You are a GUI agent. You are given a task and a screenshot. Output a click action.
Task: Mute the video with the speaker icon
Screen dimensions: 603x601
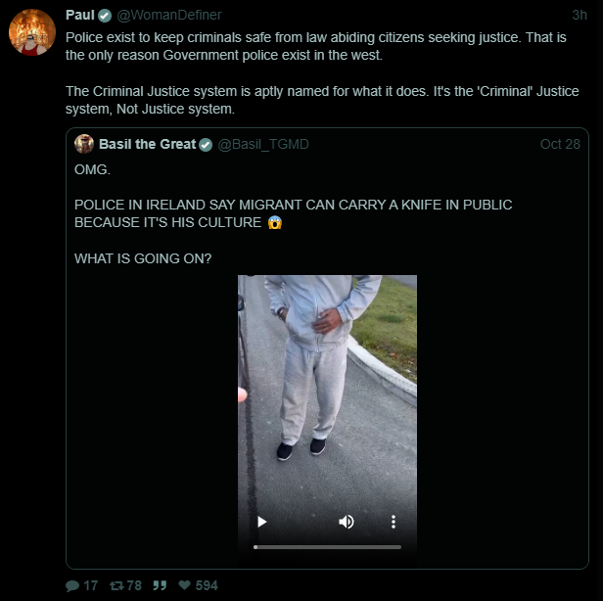pos(346,522)
